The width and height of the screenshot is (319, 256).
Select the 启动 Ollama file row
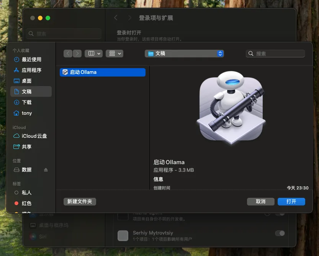(103, 72)
